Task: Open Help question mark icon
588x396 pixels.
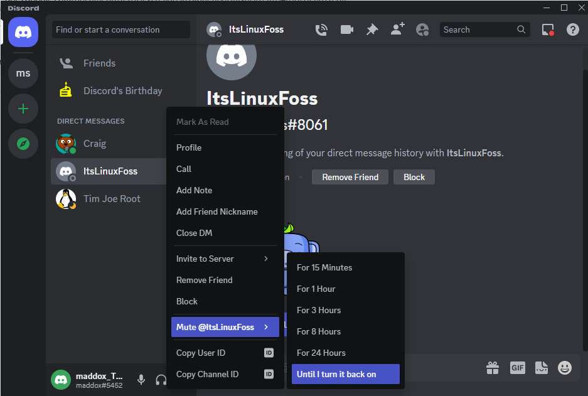Action: pos(572,29)
